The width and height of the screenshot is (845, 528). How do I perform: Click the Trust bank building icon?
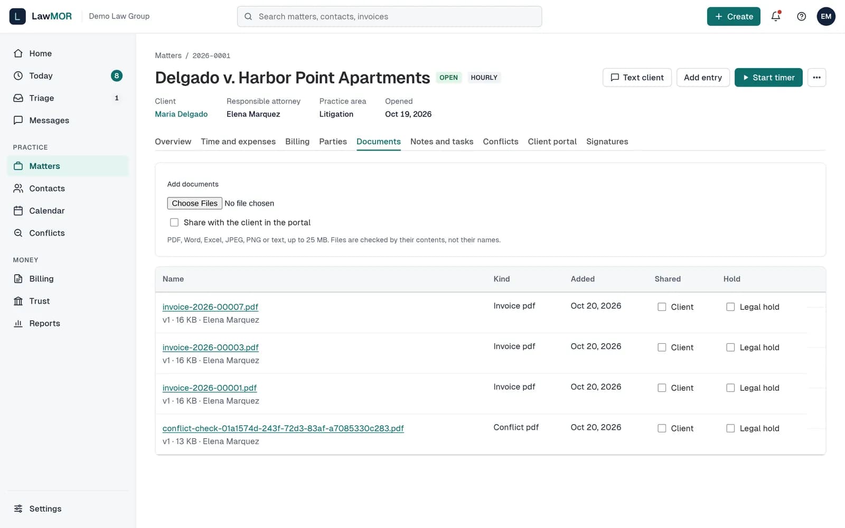coord(18,301)
